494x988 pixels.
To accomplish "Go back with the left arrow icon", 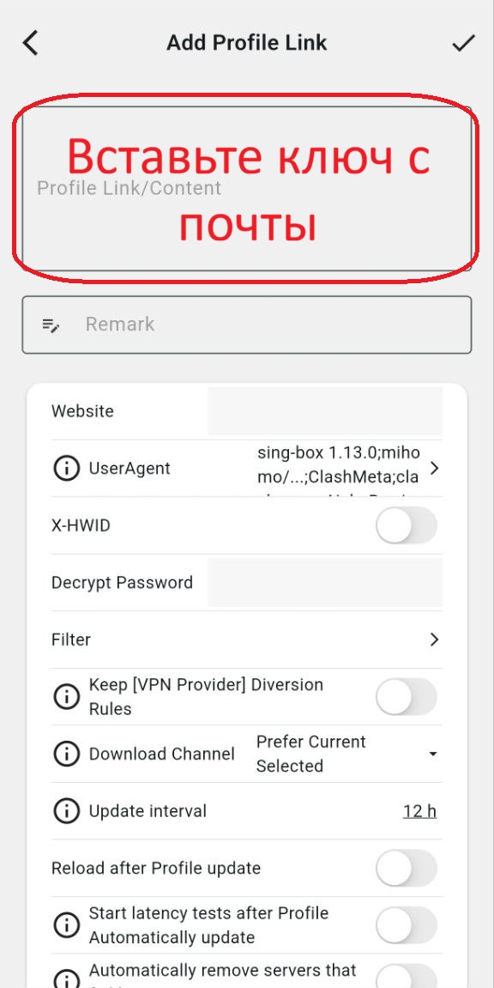I will tap(30, 43).
